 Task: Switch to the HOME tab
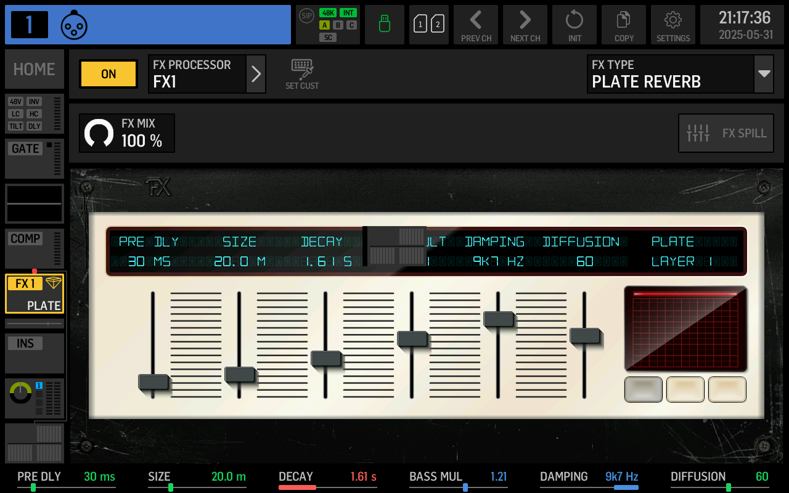(34, 69)
